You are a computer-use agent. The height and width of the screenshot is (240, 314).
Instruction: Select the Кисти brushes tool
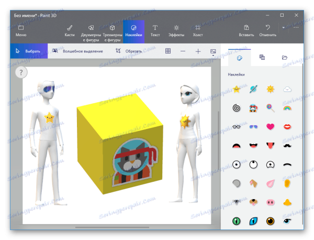pos(70,31)
